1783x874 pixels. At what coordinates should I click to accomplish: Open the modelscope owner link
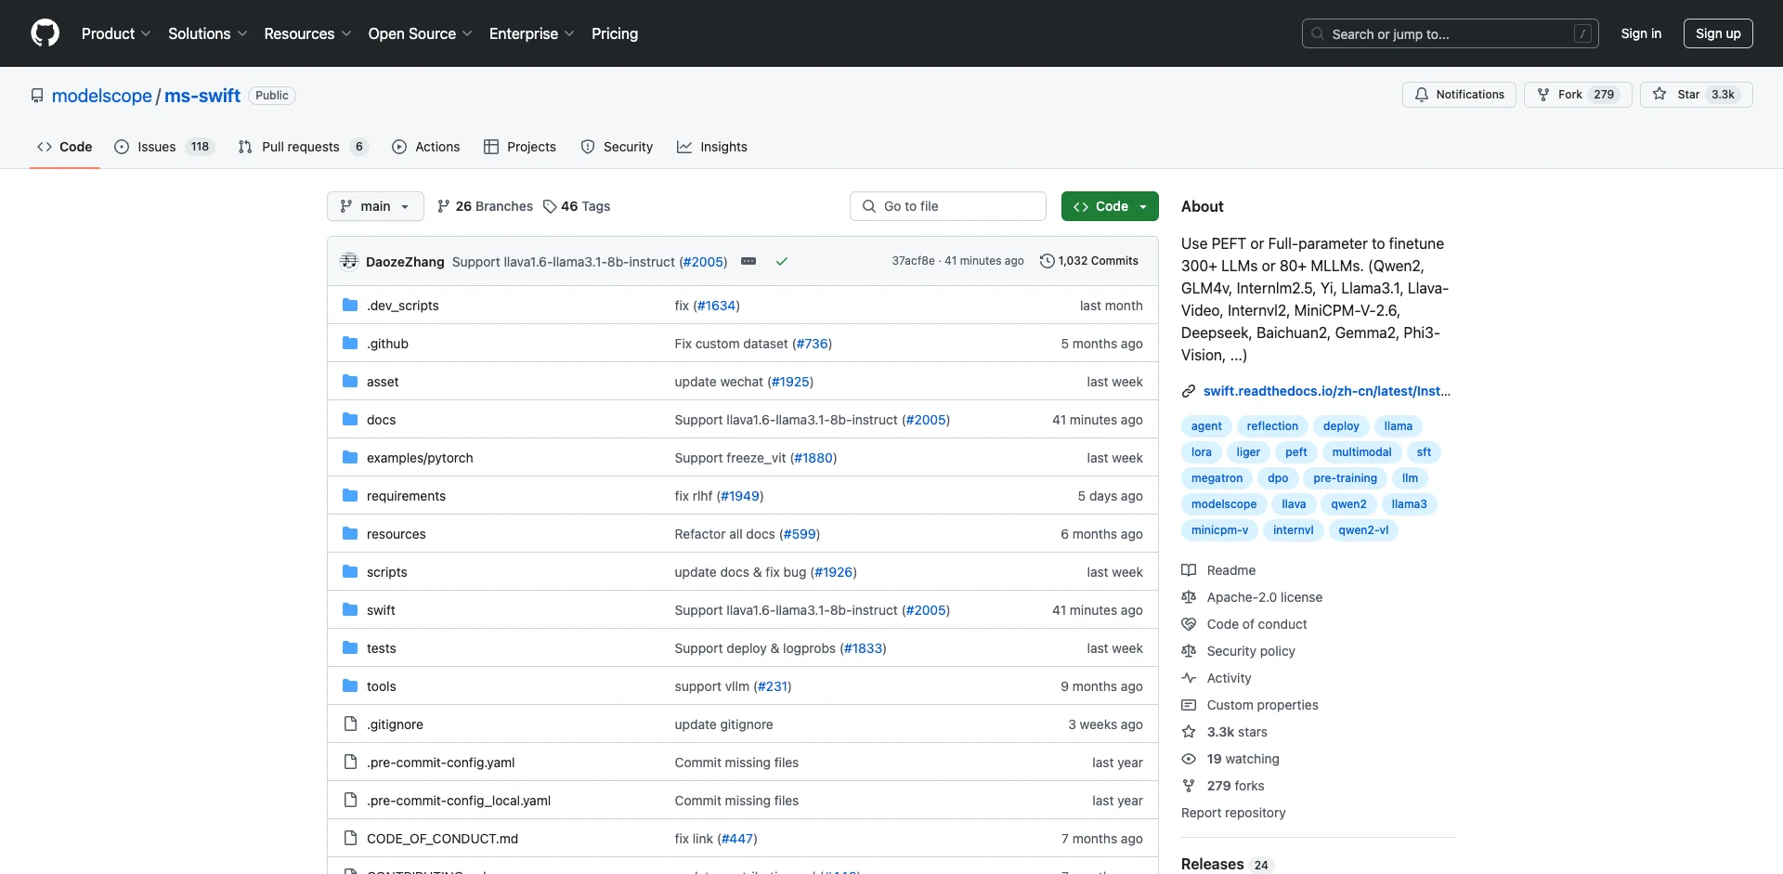pyautogui.click(x=102, y=96)
